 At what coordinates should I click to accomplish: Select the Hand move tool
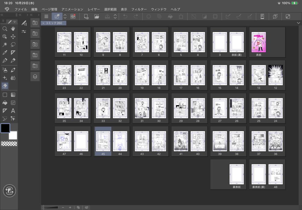pos(13,29)
